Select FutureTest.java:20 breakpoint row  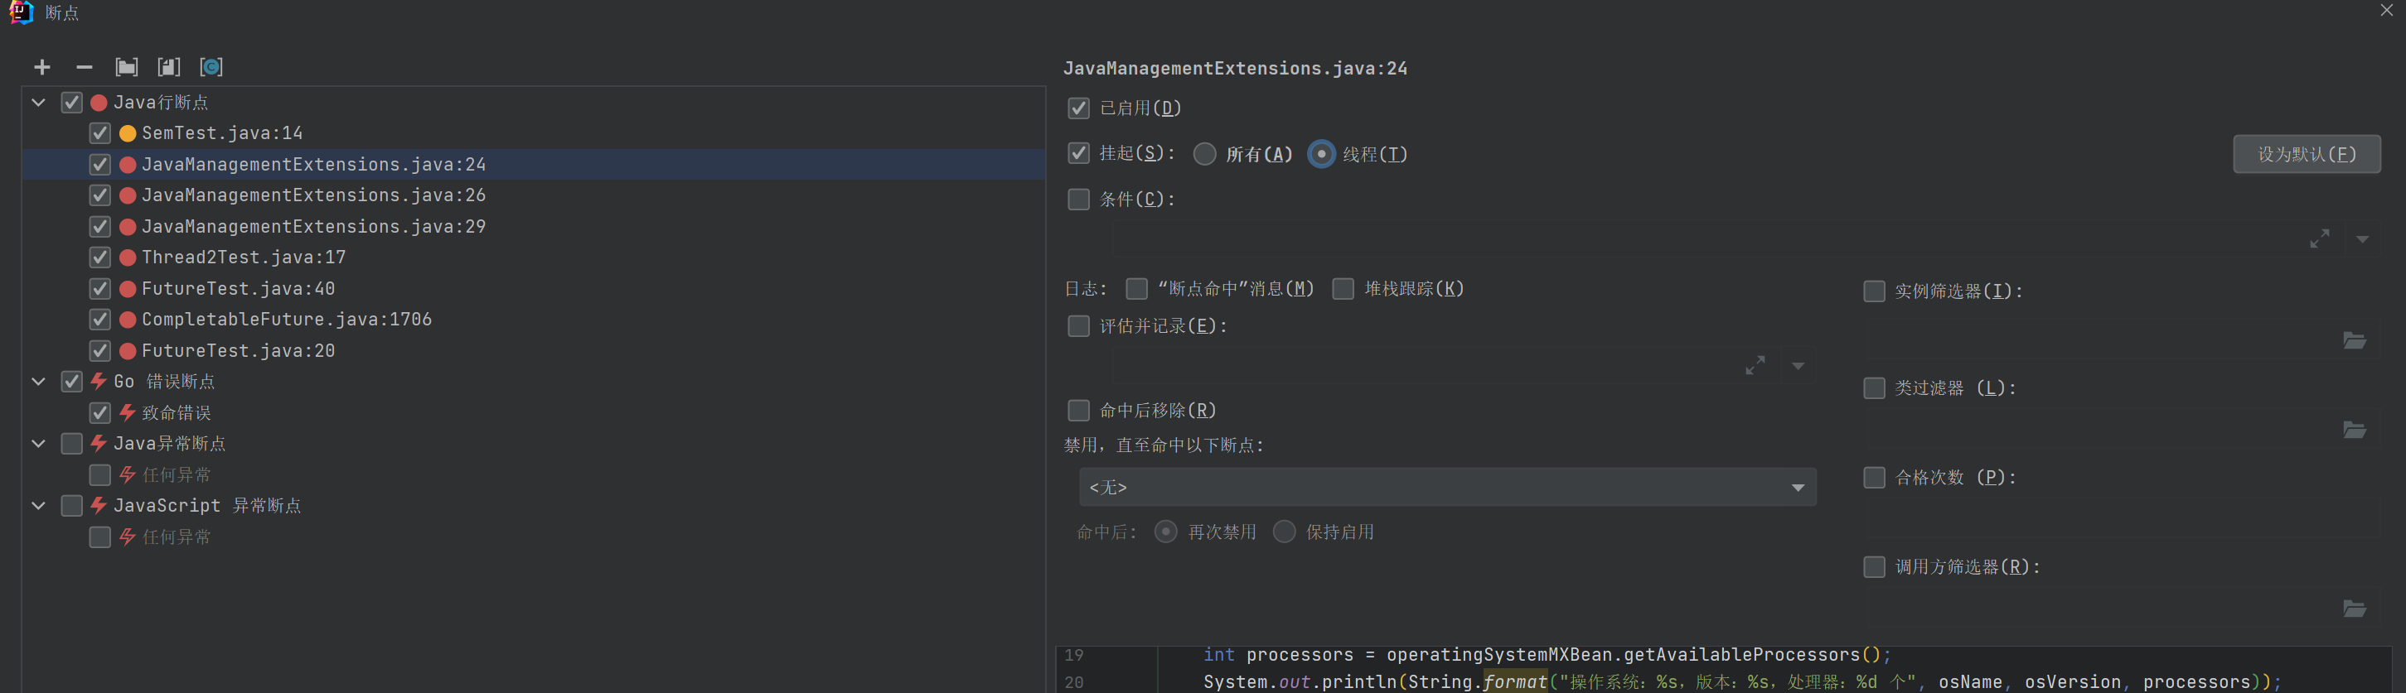533,351
